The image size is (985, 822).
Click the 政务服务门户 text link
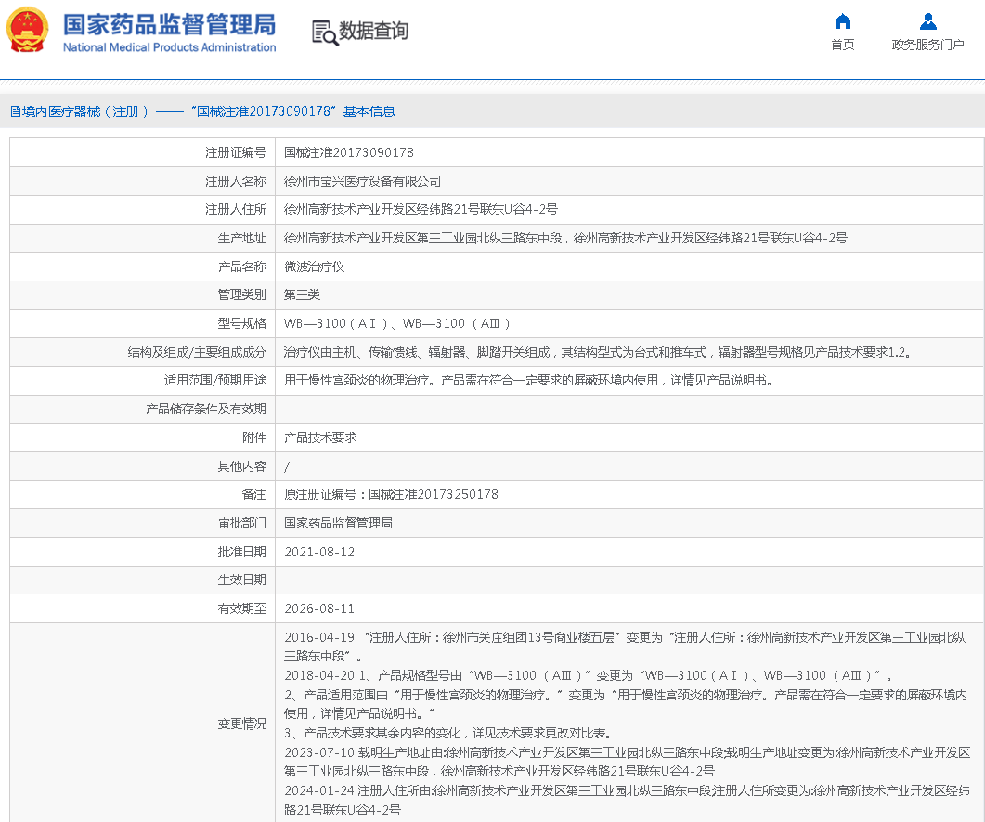(x=927, y=45)
